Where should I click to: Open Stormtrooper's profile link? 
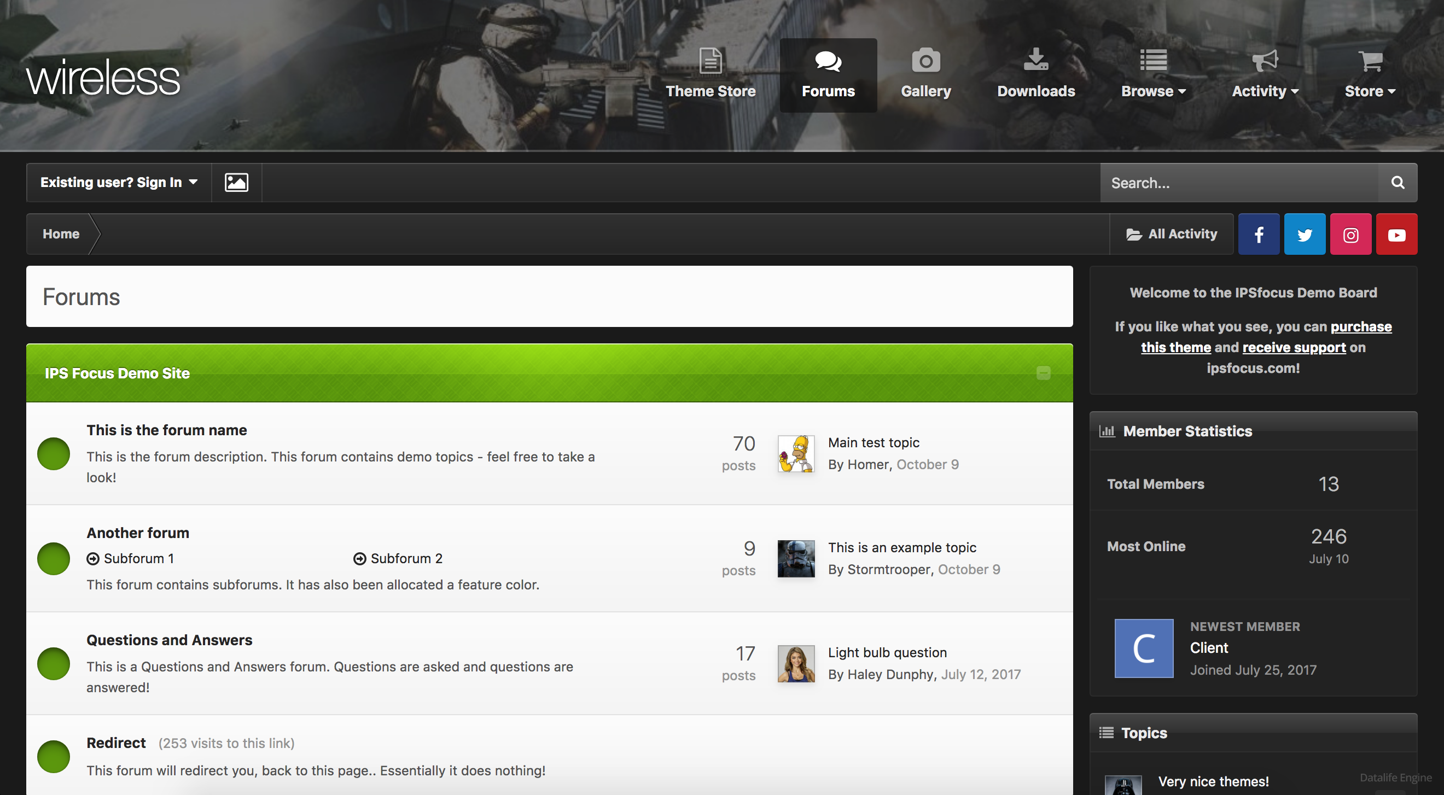888,569
